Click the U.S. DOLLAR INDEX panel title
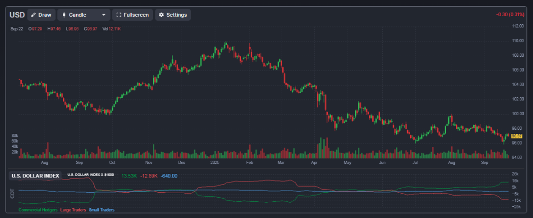Viewport: 533px width, 218px height. click(x=36, y=175)
